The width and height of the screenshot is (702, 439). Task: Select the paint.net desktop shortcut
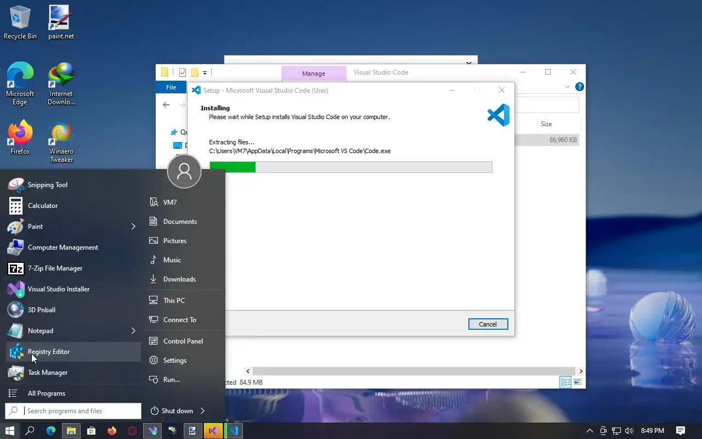61,22
